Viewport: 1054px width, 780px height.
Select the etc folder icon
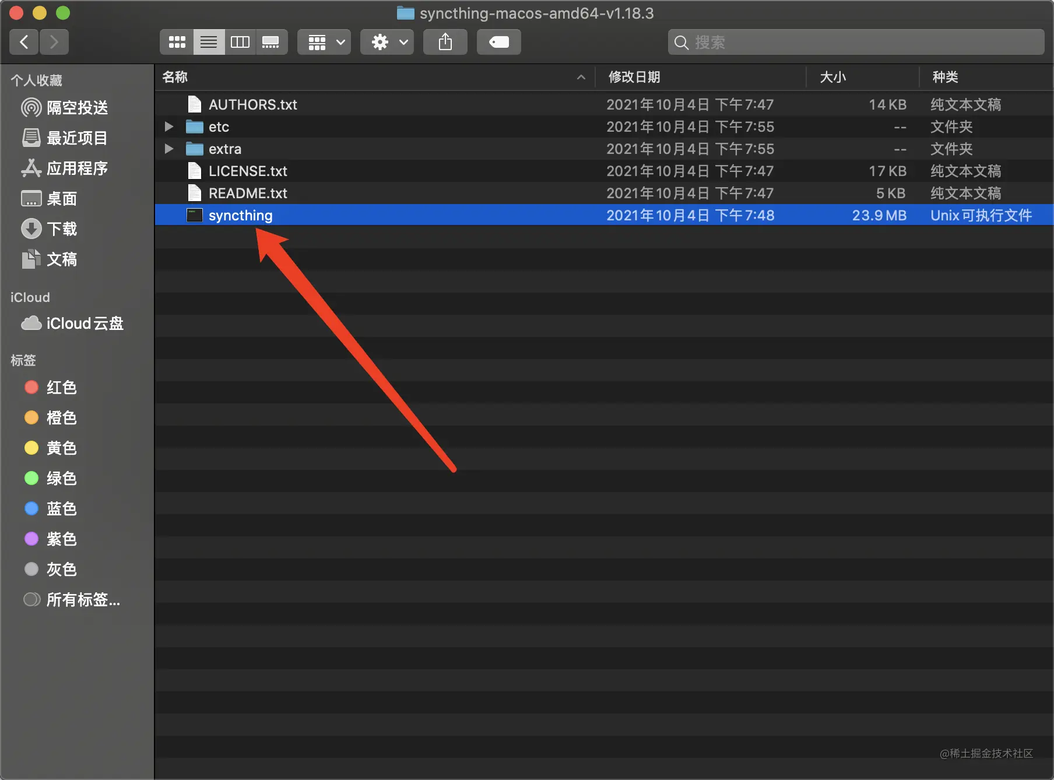[x=195, y=127]
